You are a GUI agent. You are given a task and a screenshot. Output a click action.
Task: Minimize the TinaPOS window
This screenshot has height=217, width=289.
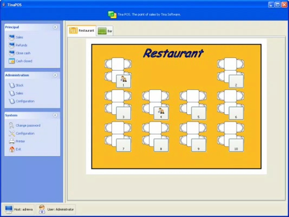click(271, 5)
